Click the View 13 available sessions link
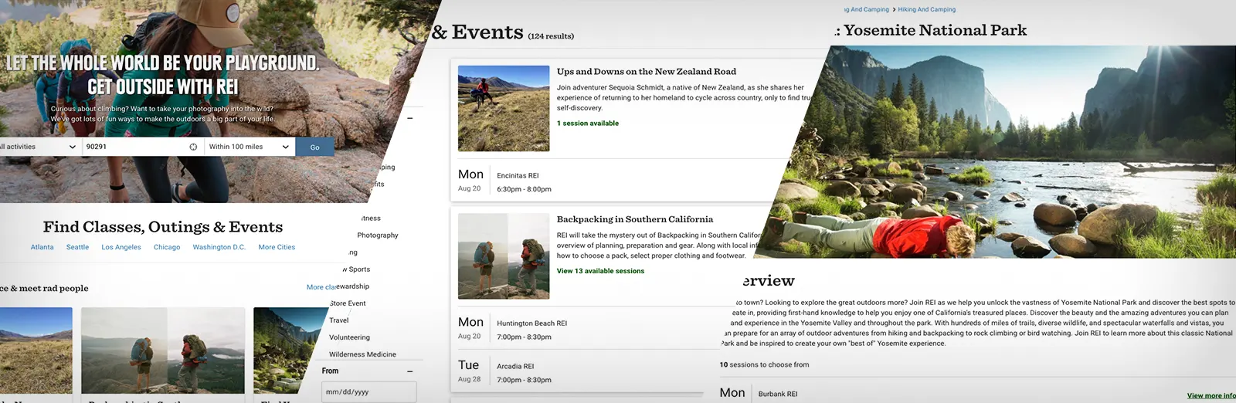1236x403 pixels. click(x=600, y=271)
